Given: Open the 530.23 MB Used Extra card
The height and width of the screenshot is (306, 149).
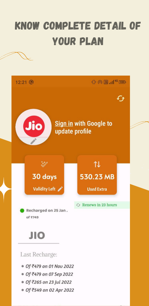Looking at the screenshot, I should tap(97, 175).
